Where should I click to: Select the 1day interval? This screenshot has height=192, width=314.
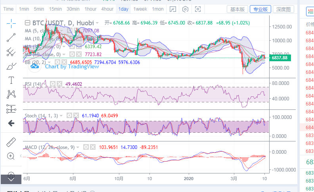[x=123, y=9]
